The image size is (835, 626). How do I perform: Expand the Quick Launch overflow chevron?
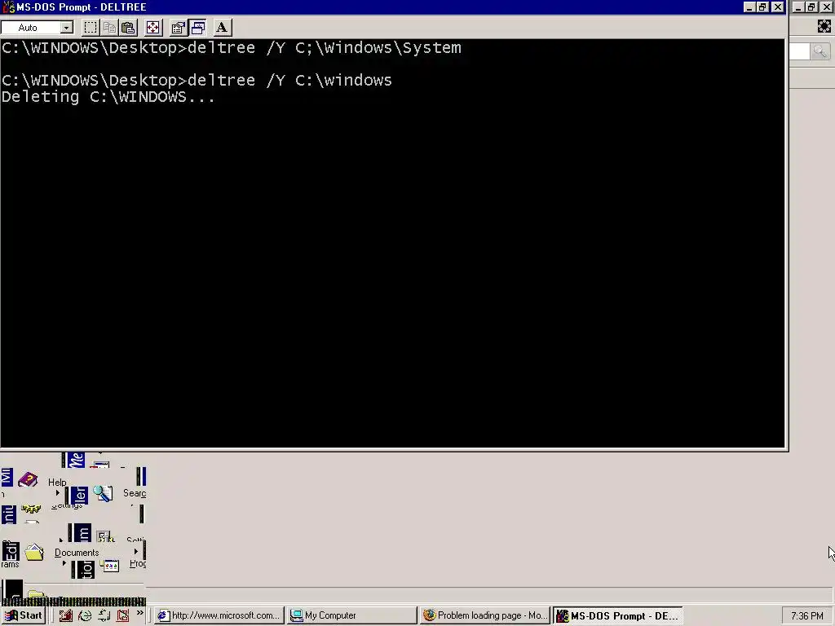tap(139, 613)
